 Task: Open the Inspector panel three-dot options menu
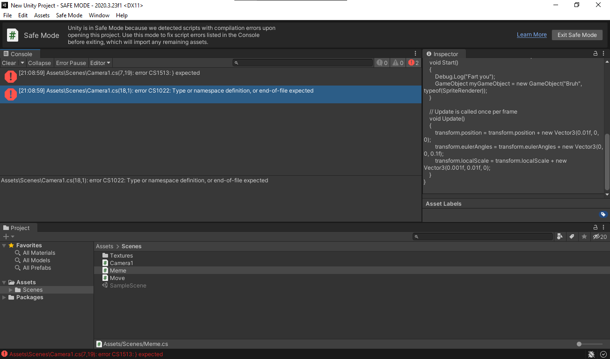coord(604,54)
